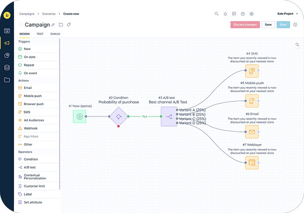Click the search magnifier on the canvas
304x213 pixels.
pyautogui.click(x=297, y=45)
